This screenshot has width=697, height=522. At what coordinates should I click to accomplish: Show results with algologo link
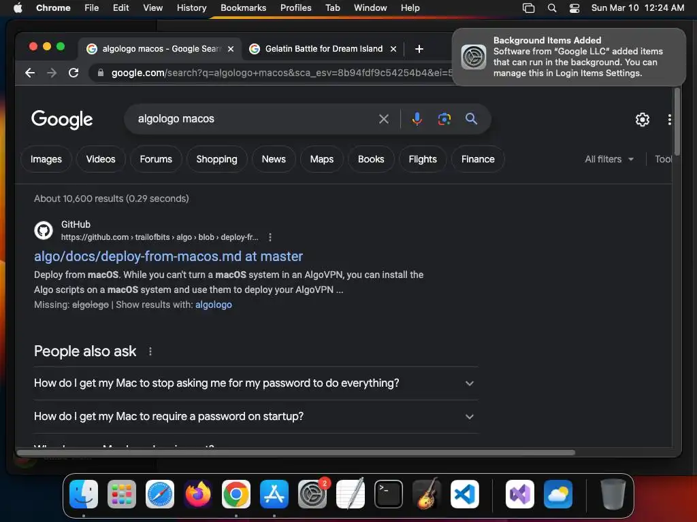point(214,305)
